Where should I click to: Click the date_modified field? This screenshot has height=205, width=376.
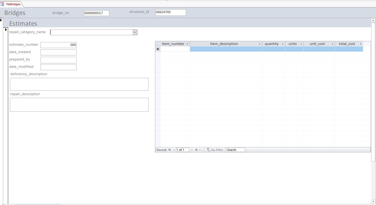58,67
